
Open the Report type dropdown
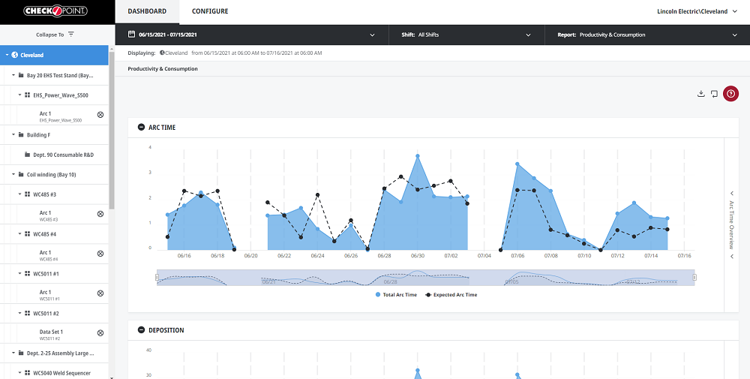click(x=735, y=35)
